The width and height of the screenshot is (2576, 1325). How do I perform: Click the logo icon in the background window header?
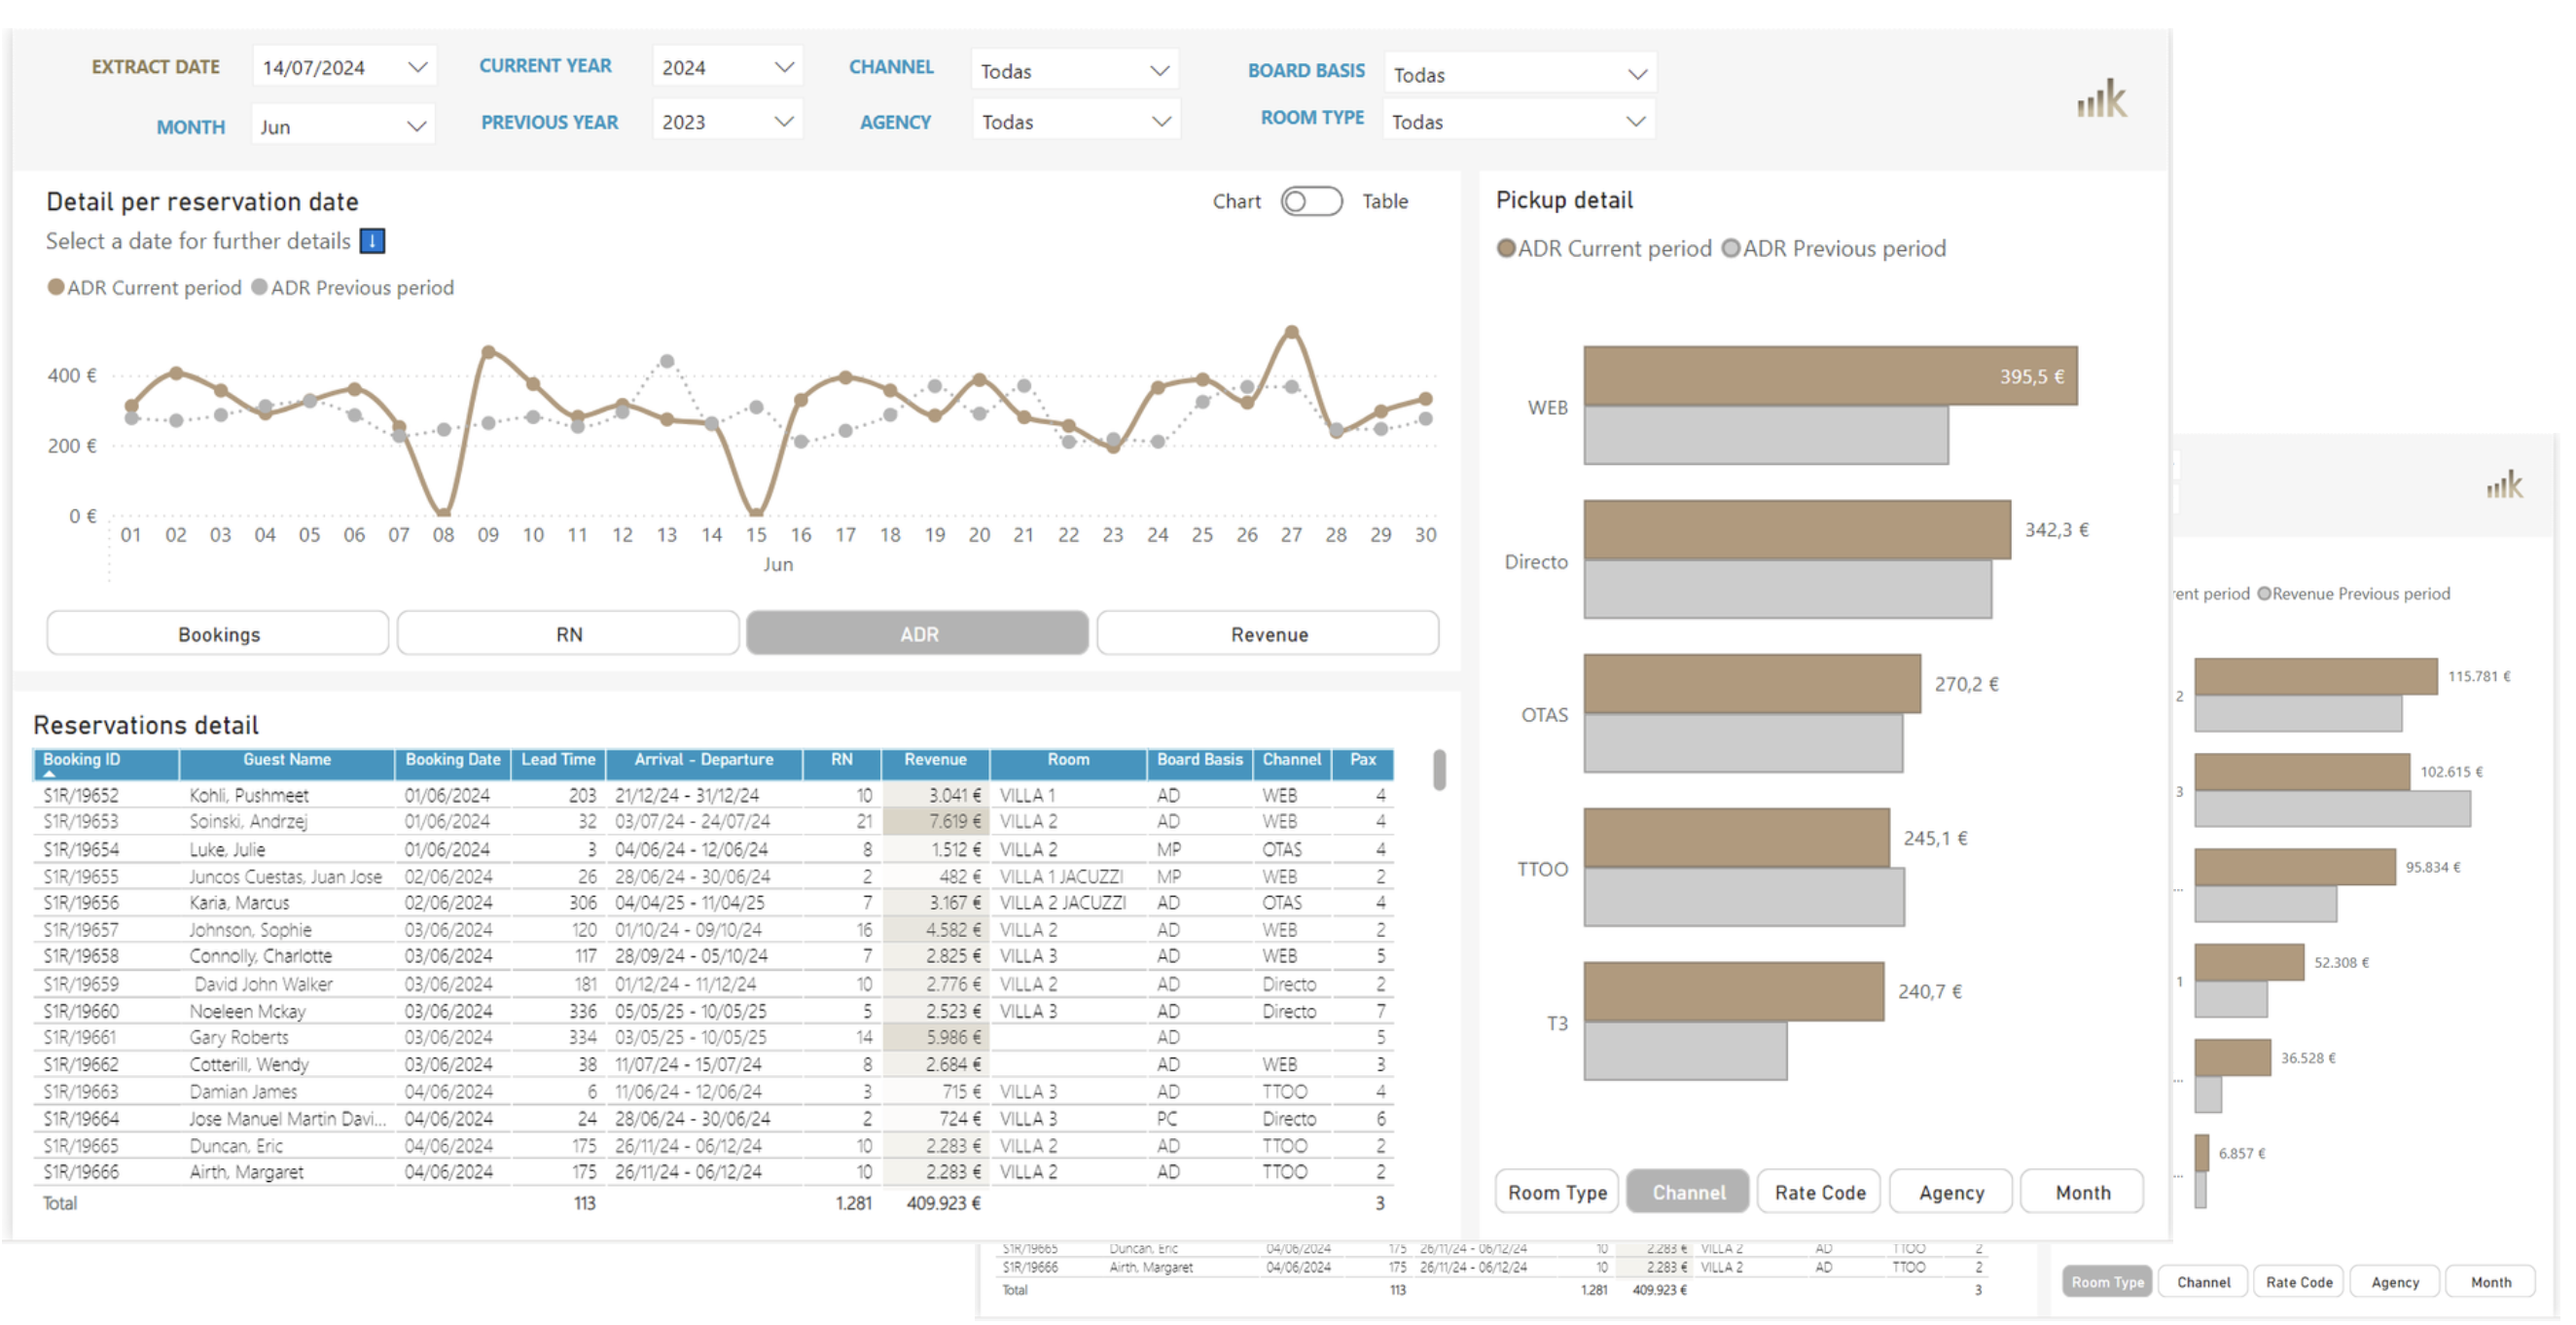2505,485
